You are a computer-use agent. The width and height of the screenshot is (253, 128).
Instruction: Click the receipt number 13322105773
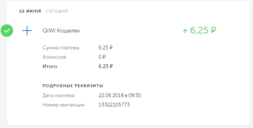point(114,105)
